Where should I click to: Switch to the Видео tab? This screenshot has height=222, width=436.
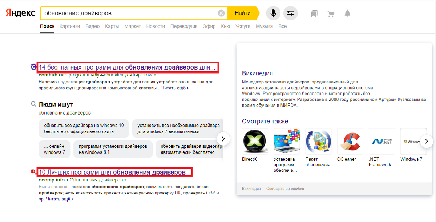coord(93,26)
